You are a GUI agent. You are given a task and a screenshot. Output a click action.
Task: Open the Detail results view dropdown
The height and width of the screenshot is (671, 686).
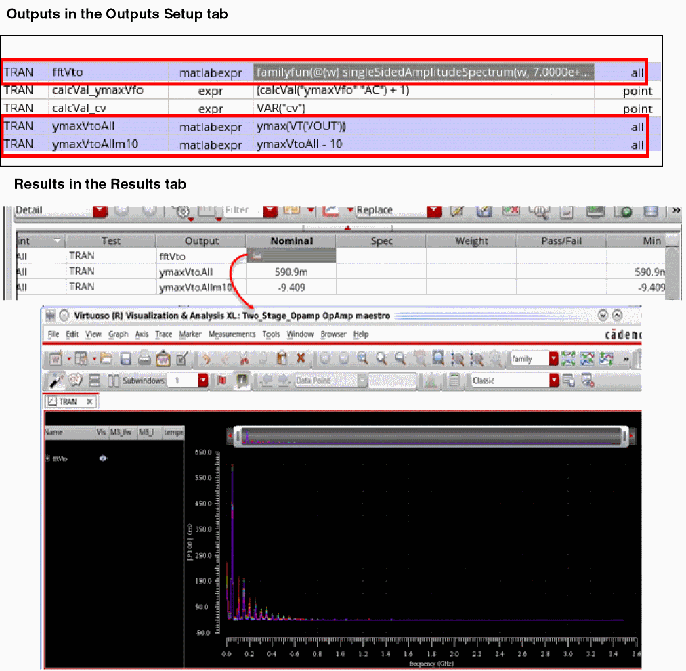pyautogui.click(x=100, y=211)
